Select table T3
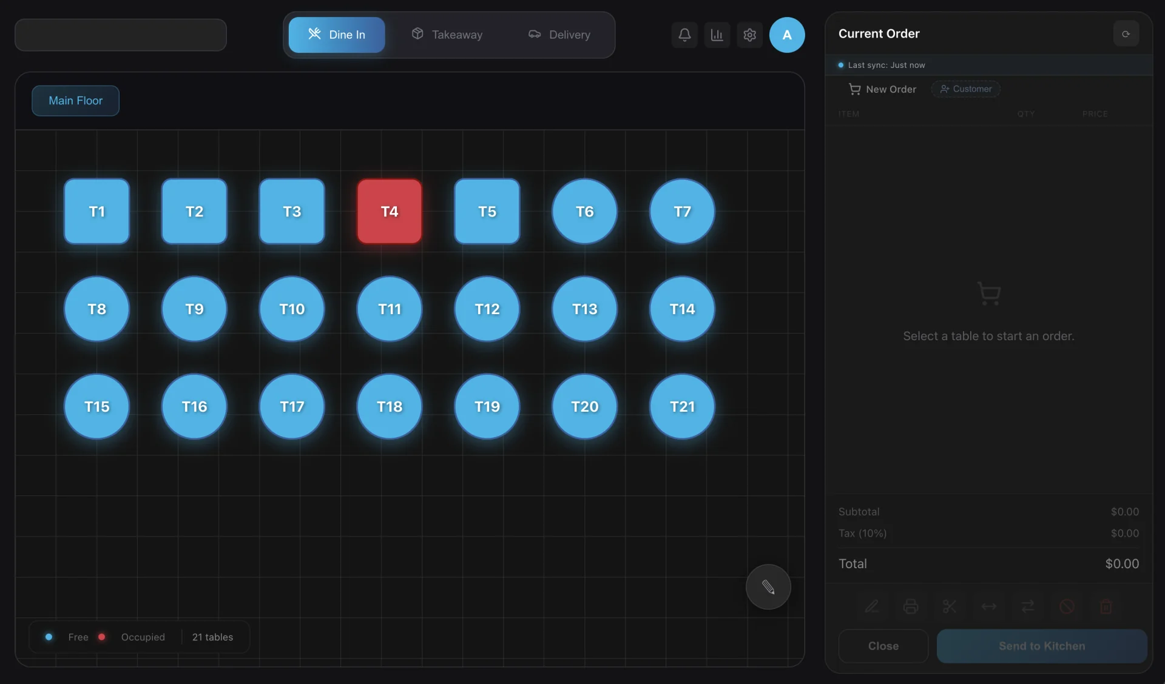 [292, 211]
